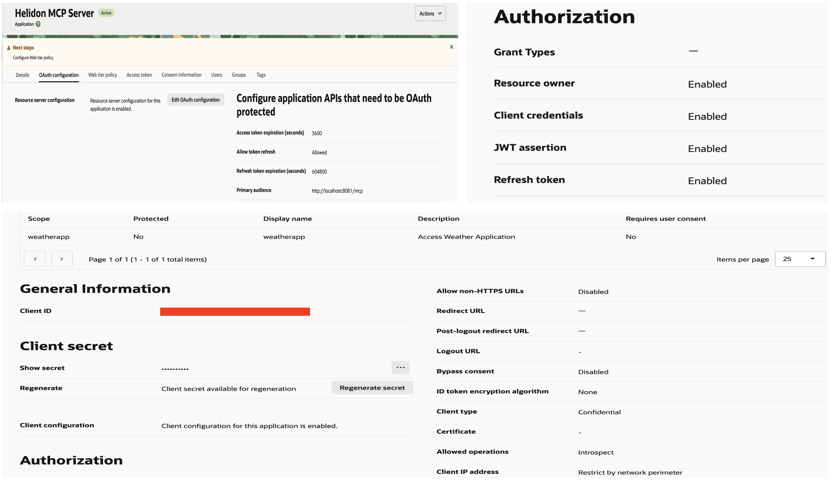Click the Regenerate secret button
Viewport: 837px width, 482px height.
(372, 387)
